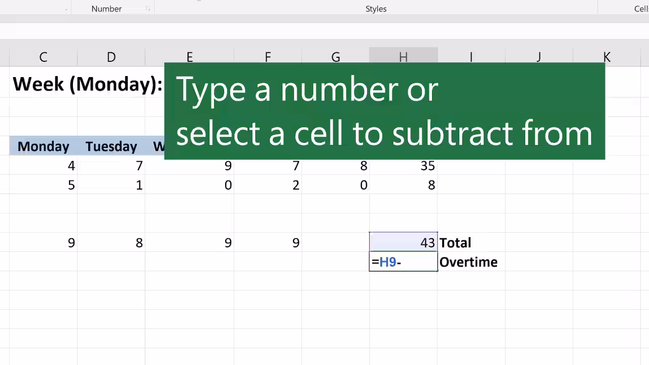
Task: Select the cell with 5 under Monday
Action: [43, 185]
